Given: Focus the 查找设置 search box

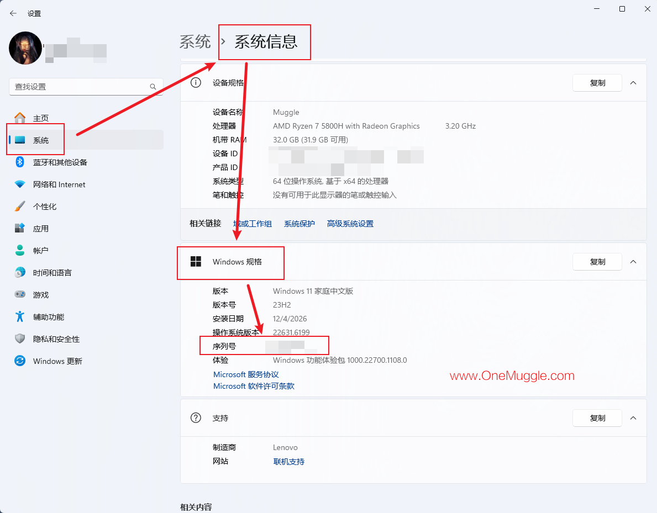Looking at the screenshot, I should (x=86, y=87).
